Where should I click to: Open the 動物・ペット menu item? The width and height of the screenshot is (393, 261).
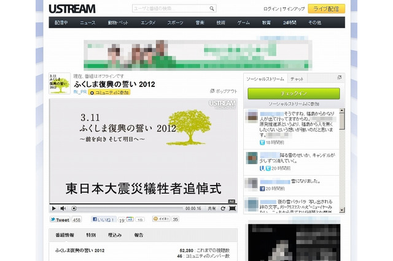[x=118, y=23]
